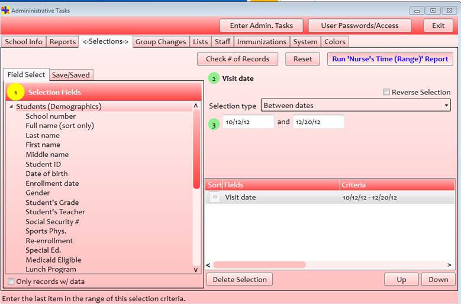Click the Exit button
Image resolution: width=461 pixels, height=304 pixels.
pyautogui.click(x=438, y=25)
